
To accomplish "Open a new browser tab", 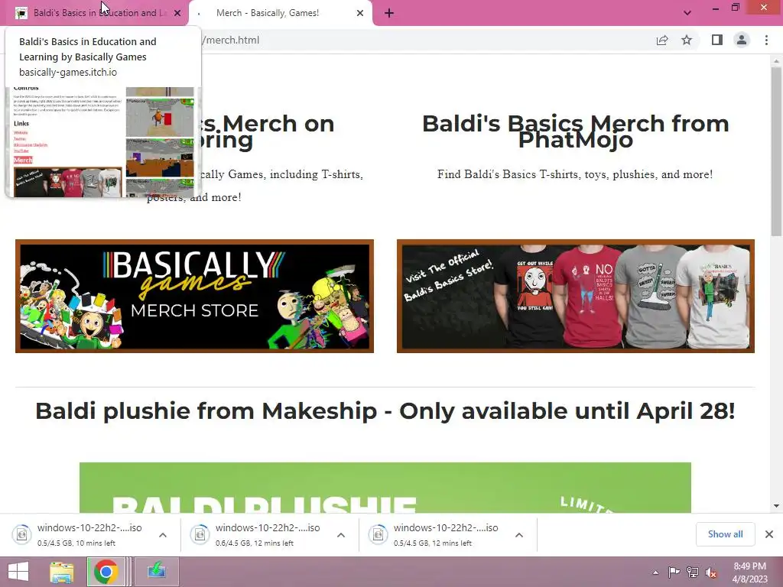I will [389, 13].
